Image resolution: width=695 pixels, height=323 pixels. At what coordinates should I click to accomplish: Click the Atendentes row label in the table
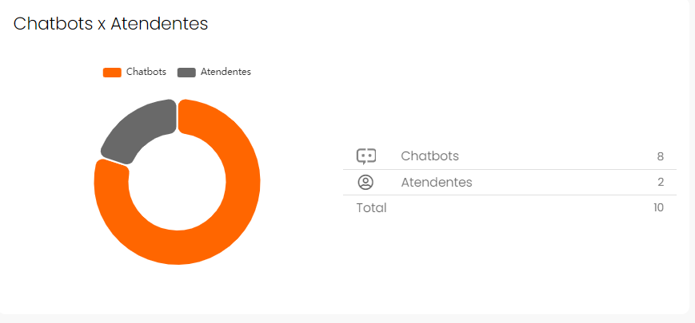point(436,183)
